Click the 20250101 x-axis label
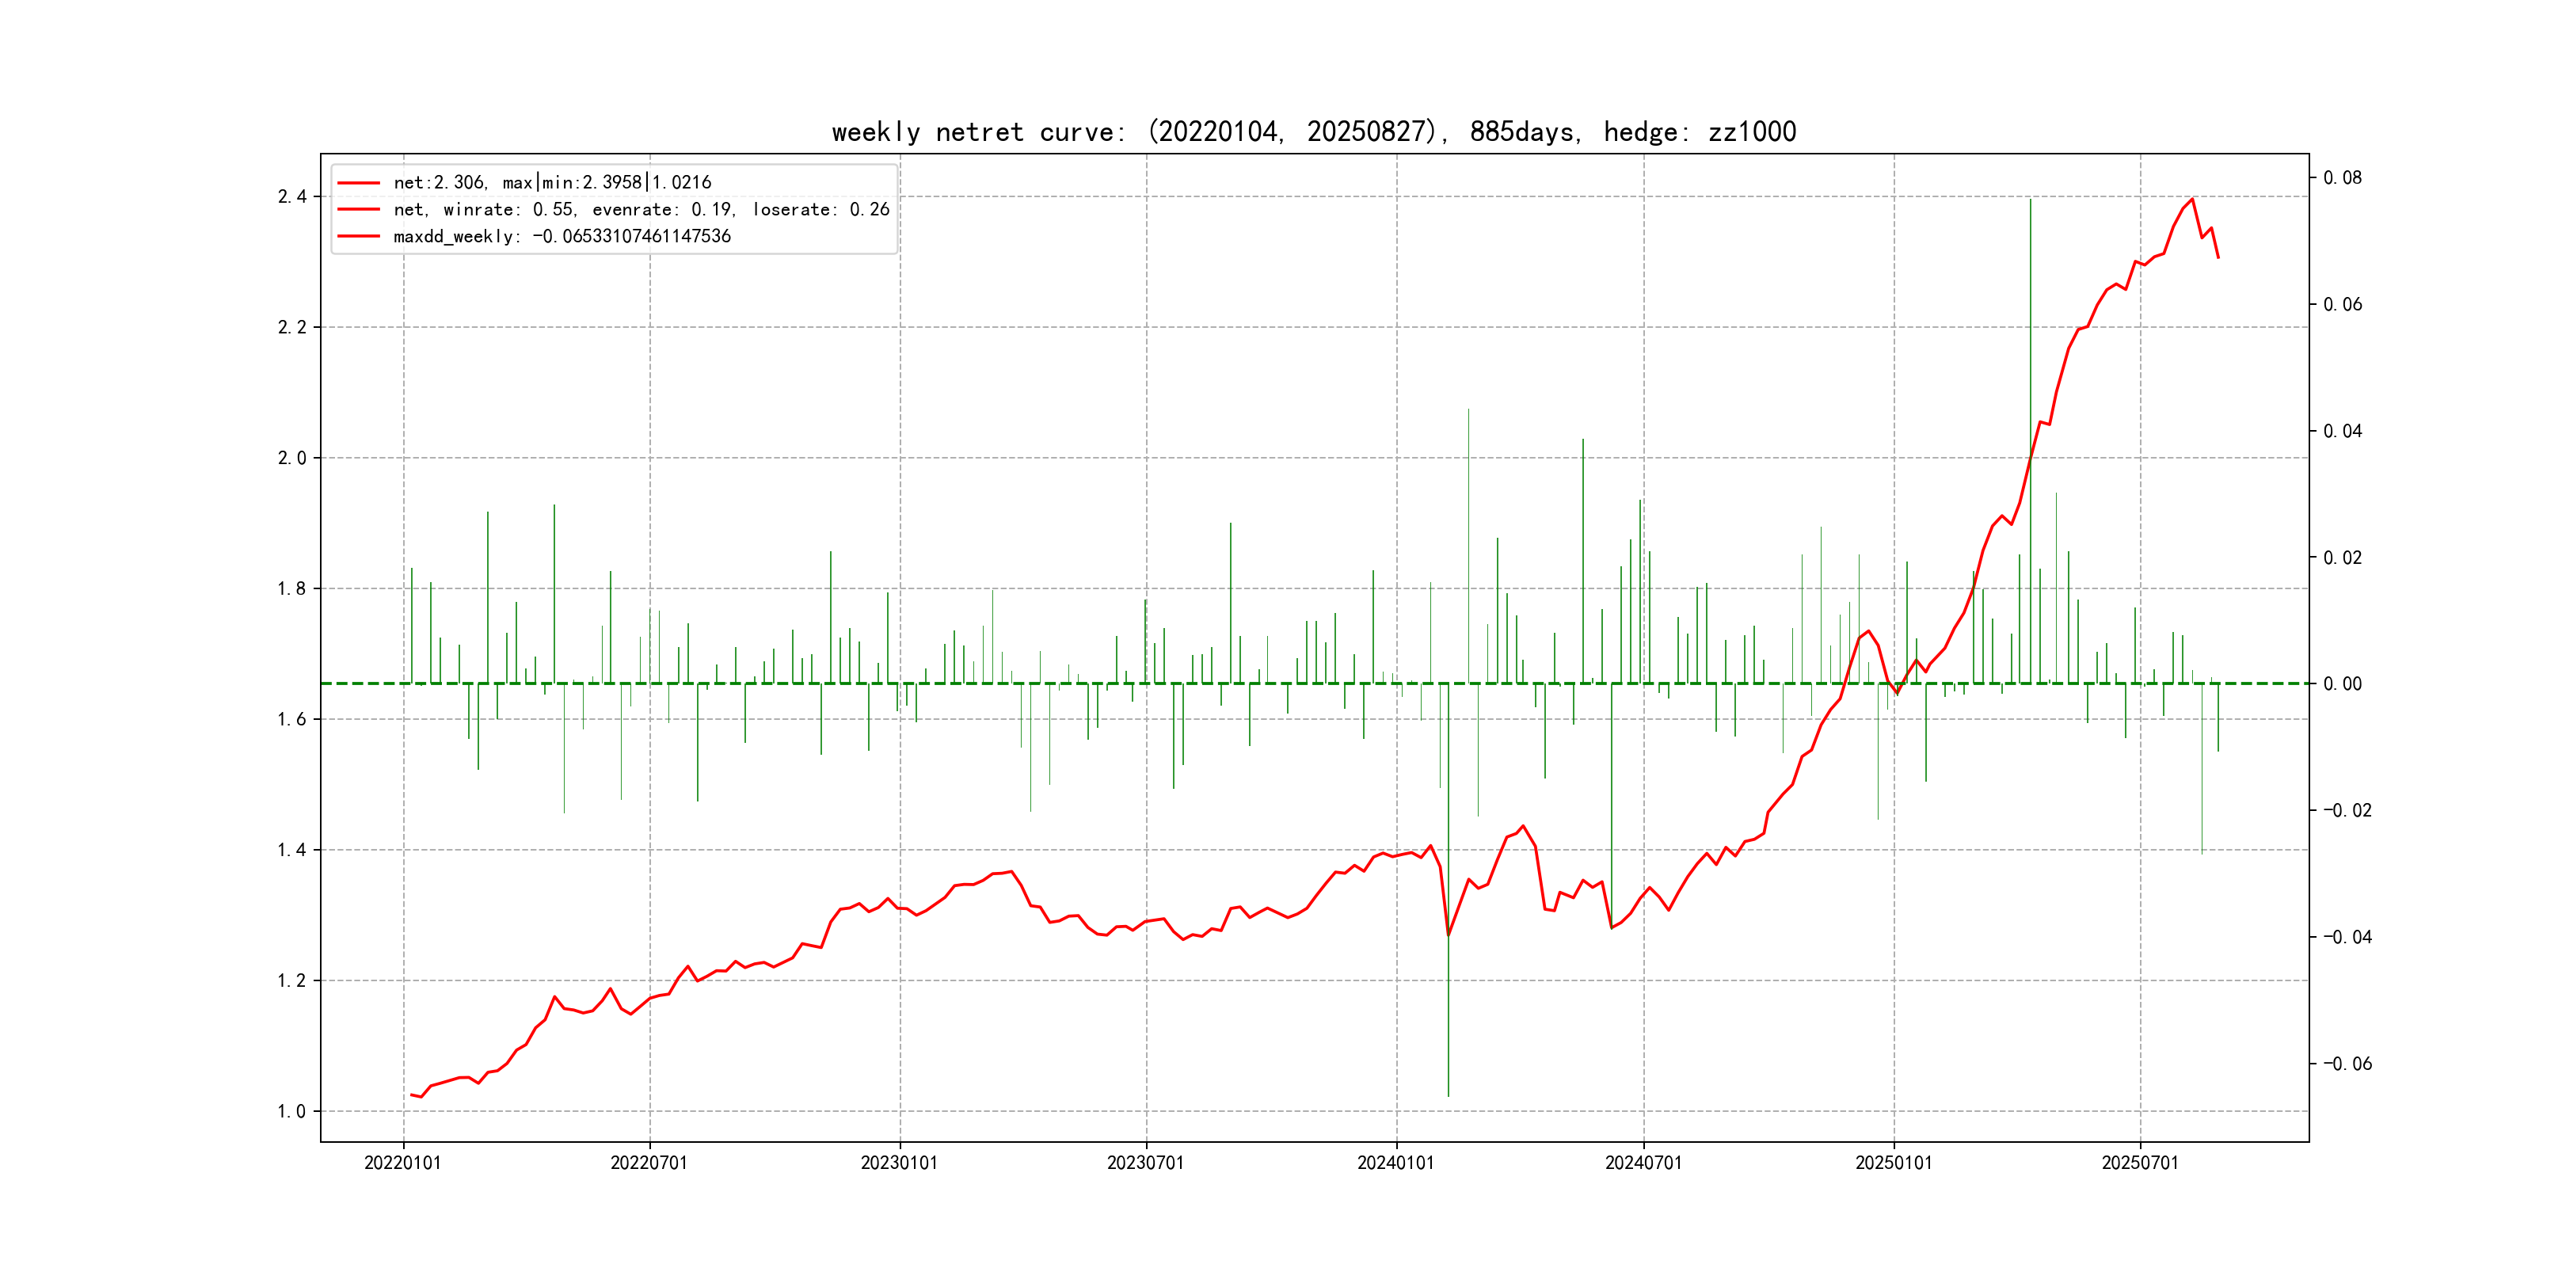This screenshot has height=1283, width=2566. point(1893,1163)
